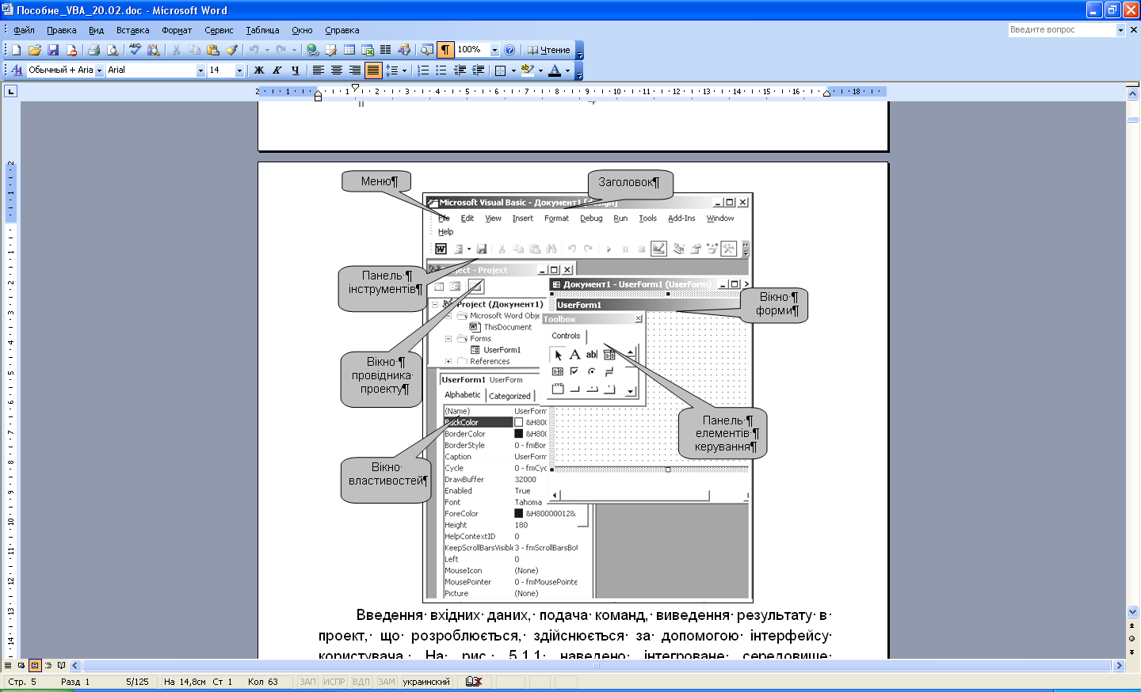Paste from the clipboard icon
1141x692 pixels.
[212, 50]
